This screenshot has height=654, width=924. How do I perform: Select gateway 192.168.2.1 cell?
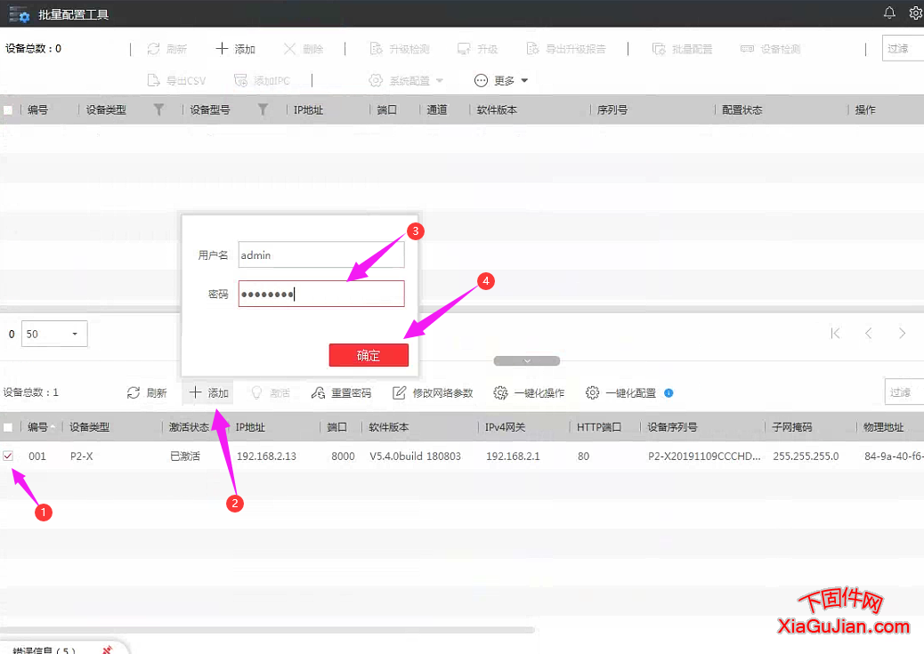click(513, 456)
